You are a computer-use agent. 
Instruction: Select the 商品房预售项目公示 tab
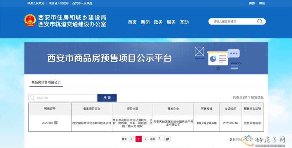coord(46,82)
